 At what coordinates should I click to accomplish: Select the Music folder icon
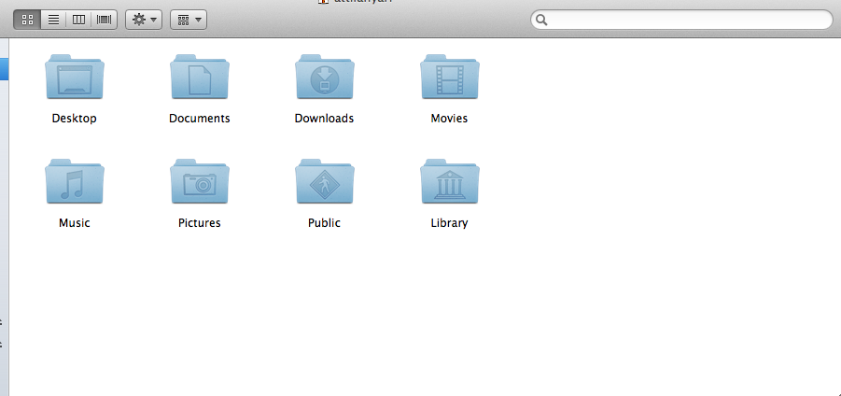[x=75, y=181]
